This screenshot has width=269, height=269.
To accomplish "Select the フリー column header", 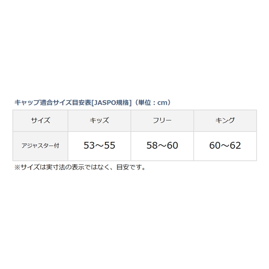I will [x=162, y=121].
